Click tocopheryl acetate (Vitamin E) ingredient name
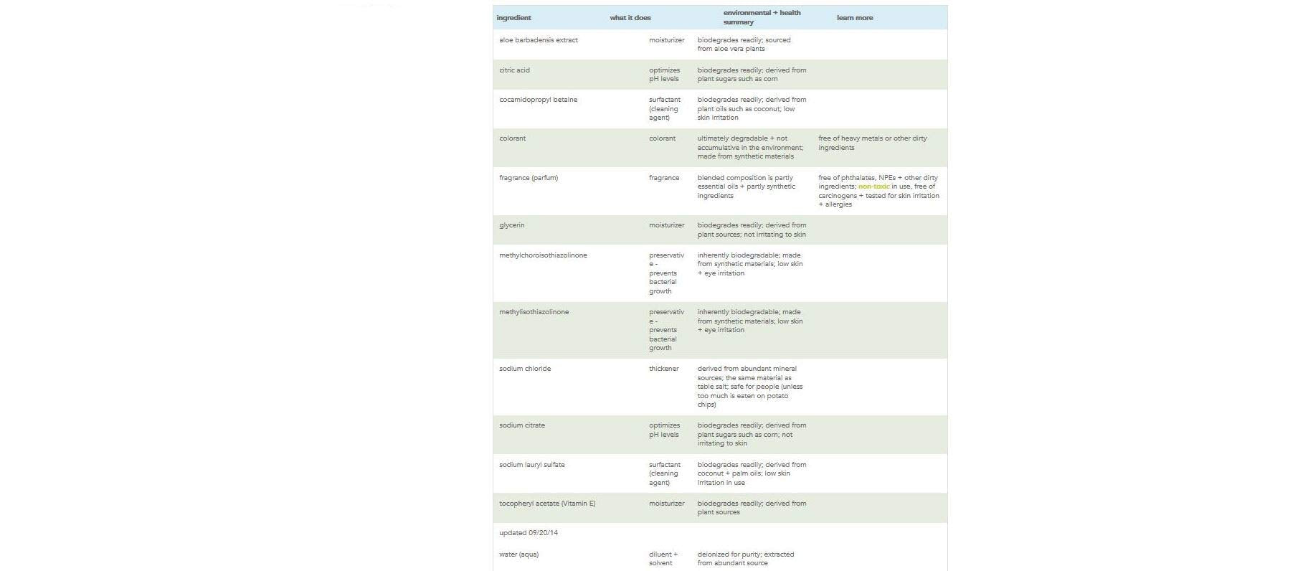 pos(546,504)
